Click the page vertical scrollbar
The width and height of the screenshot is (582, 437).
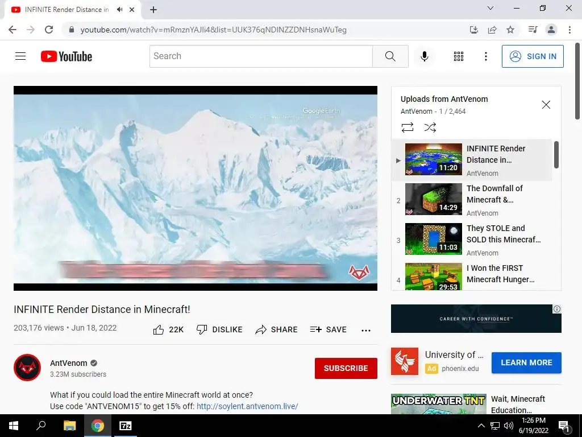[x=577, y=81]
